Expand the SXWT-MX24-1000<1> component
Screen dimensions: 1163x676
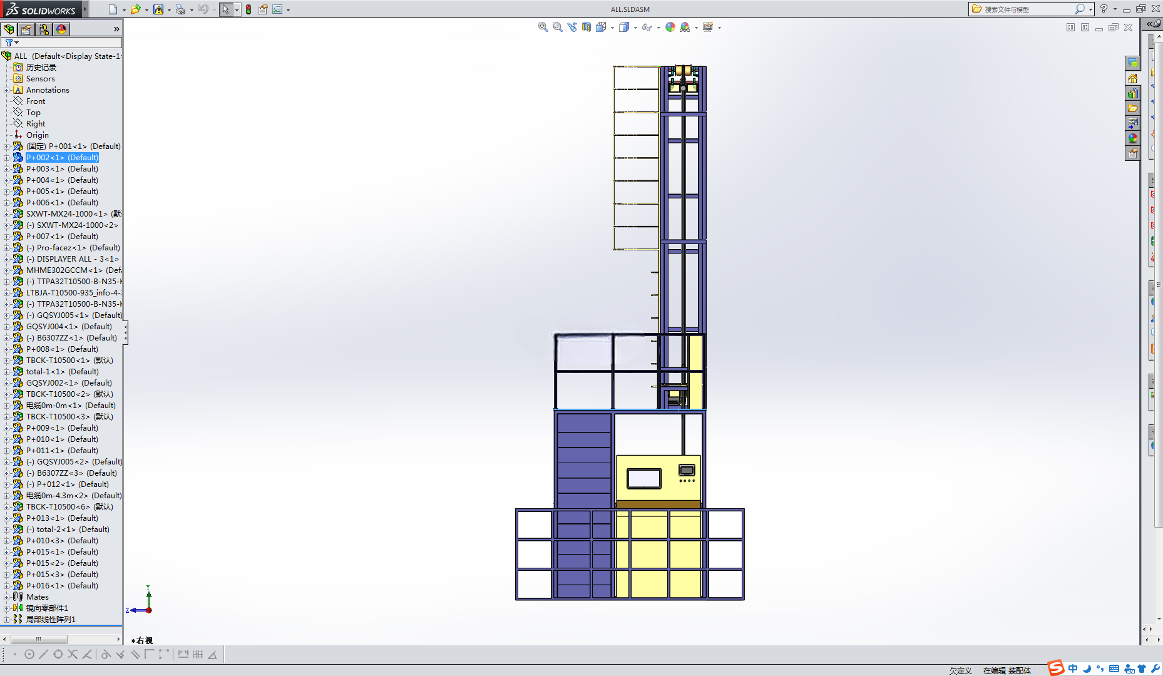point(6,214)
